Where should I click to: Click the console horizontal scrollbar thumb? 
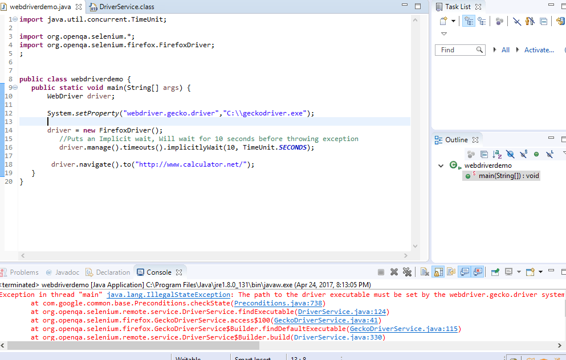point(133,346)
